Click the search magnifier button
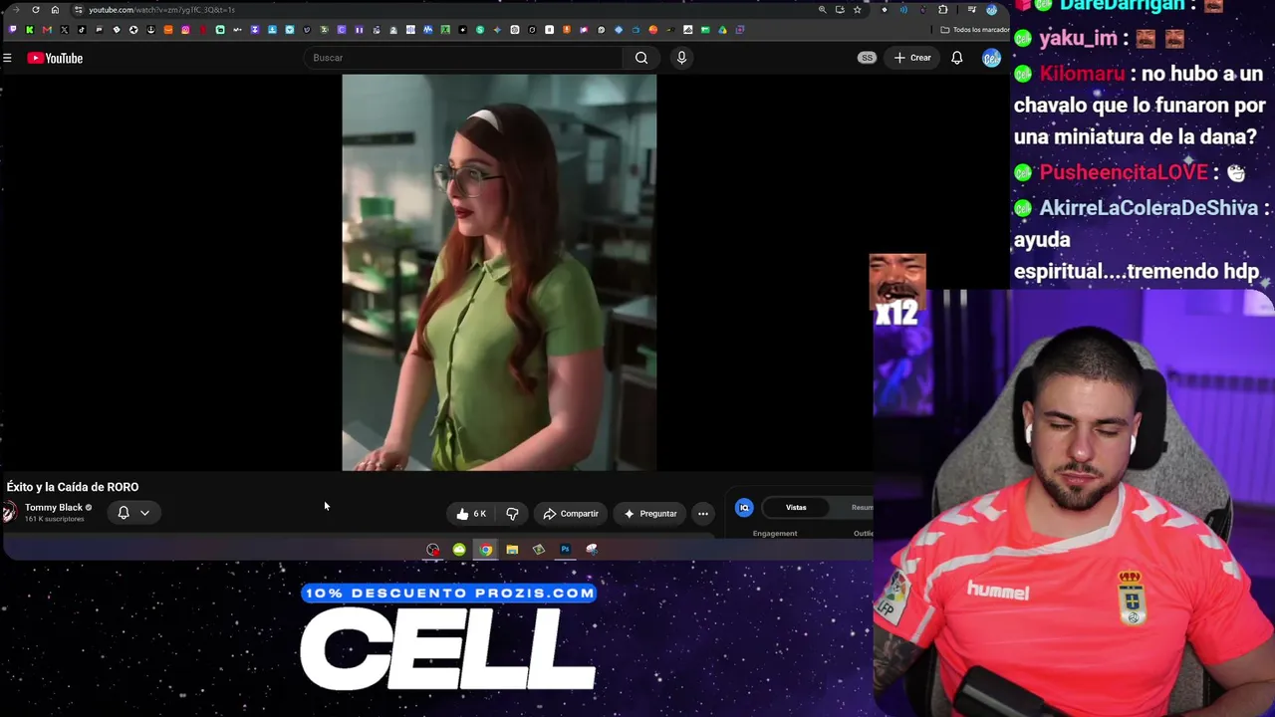 [641, 58]
